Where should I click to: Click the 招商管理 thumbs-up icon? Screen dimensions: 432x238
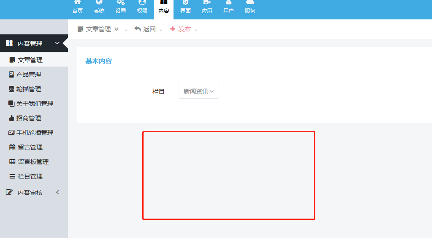click(11, 118)
